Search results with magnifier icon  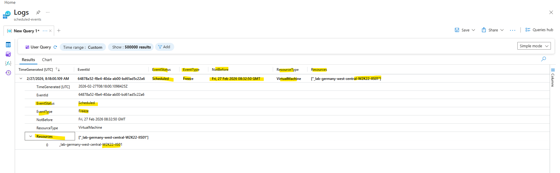pos(544,59)
